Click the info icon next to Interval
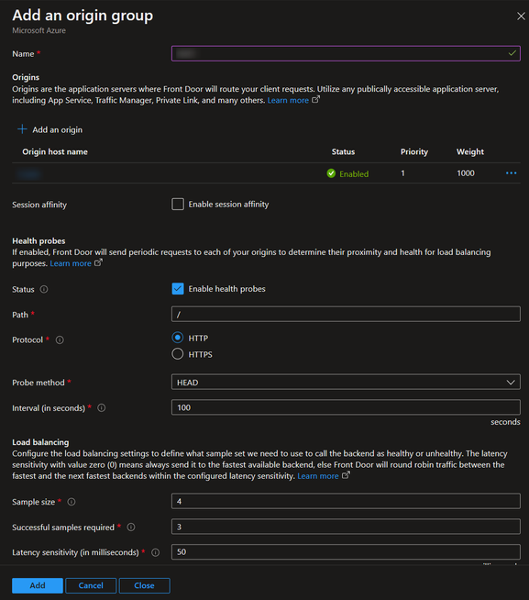This screenshot has height=600, width=529. coord(102,408)
